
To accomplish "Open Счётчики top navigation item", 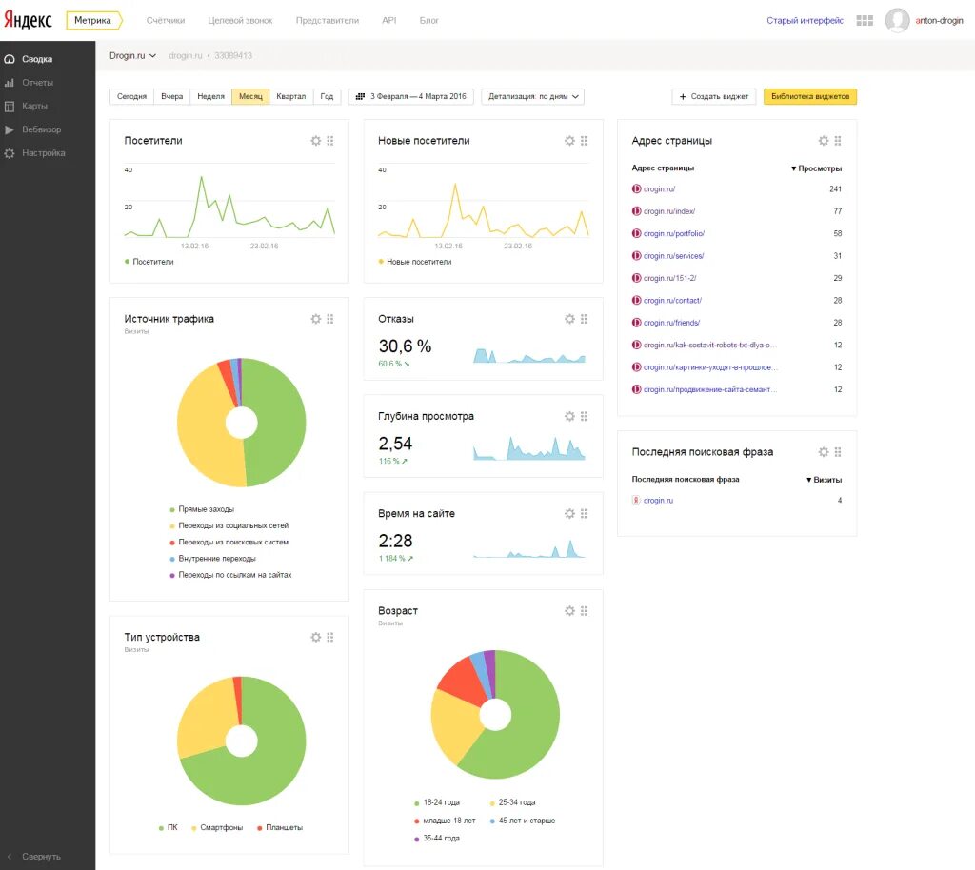I will pyautogui.click(x=166, y=21).
